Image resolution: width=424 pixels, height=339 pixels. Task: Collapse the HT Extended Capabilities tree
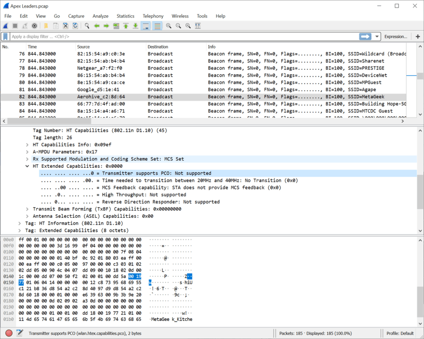click(x=27, y=166)
